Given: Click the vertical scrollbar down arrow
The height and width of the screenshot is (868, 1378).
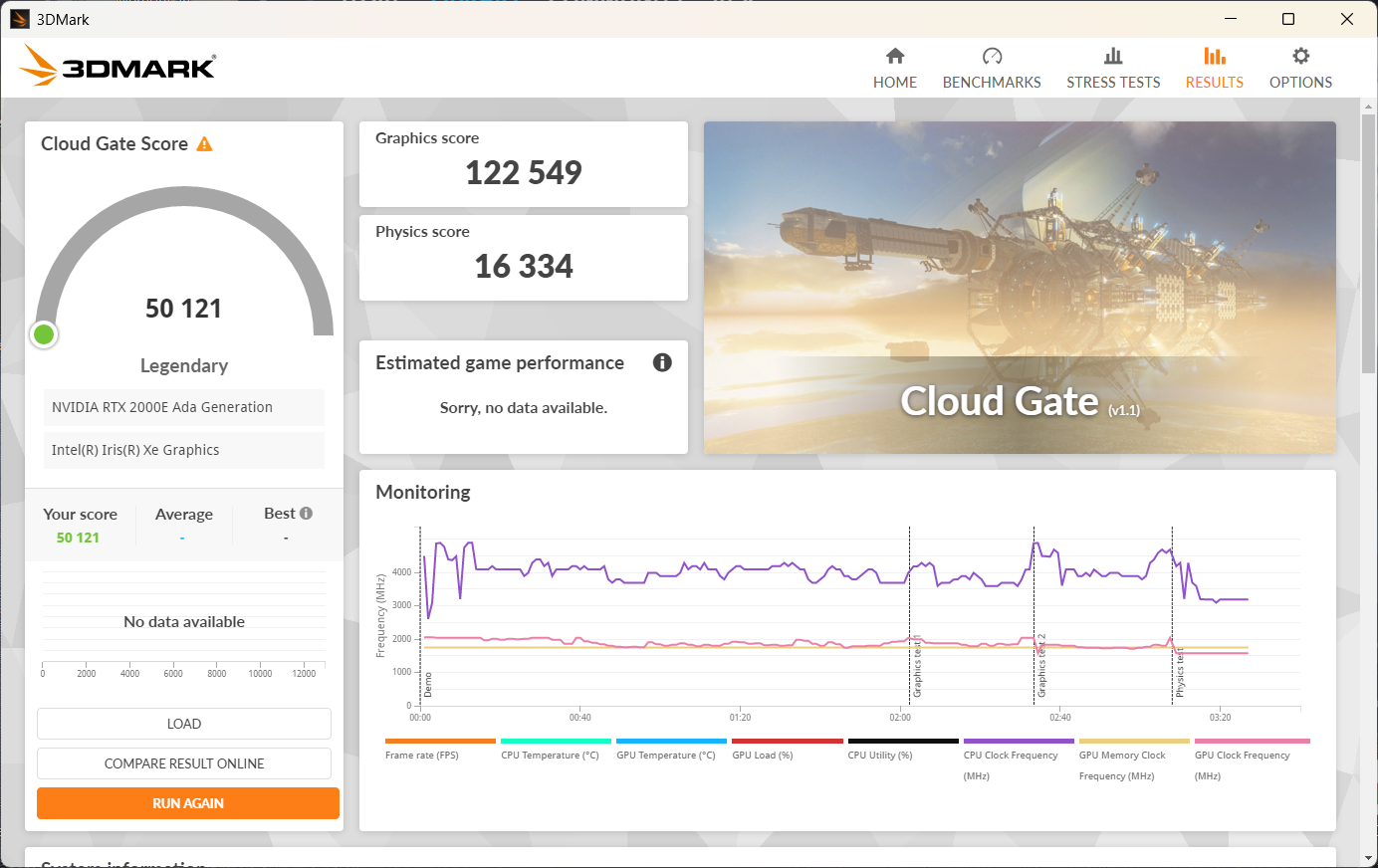Looking at the screenshot, I should click(x=1369, y=857).
